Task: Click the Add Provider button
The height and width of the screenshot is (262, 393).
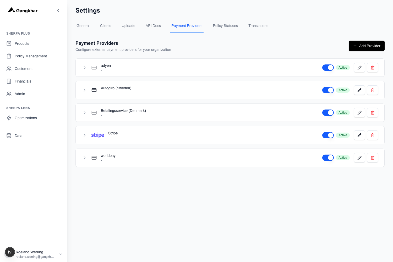Action: tap(367, 46)
